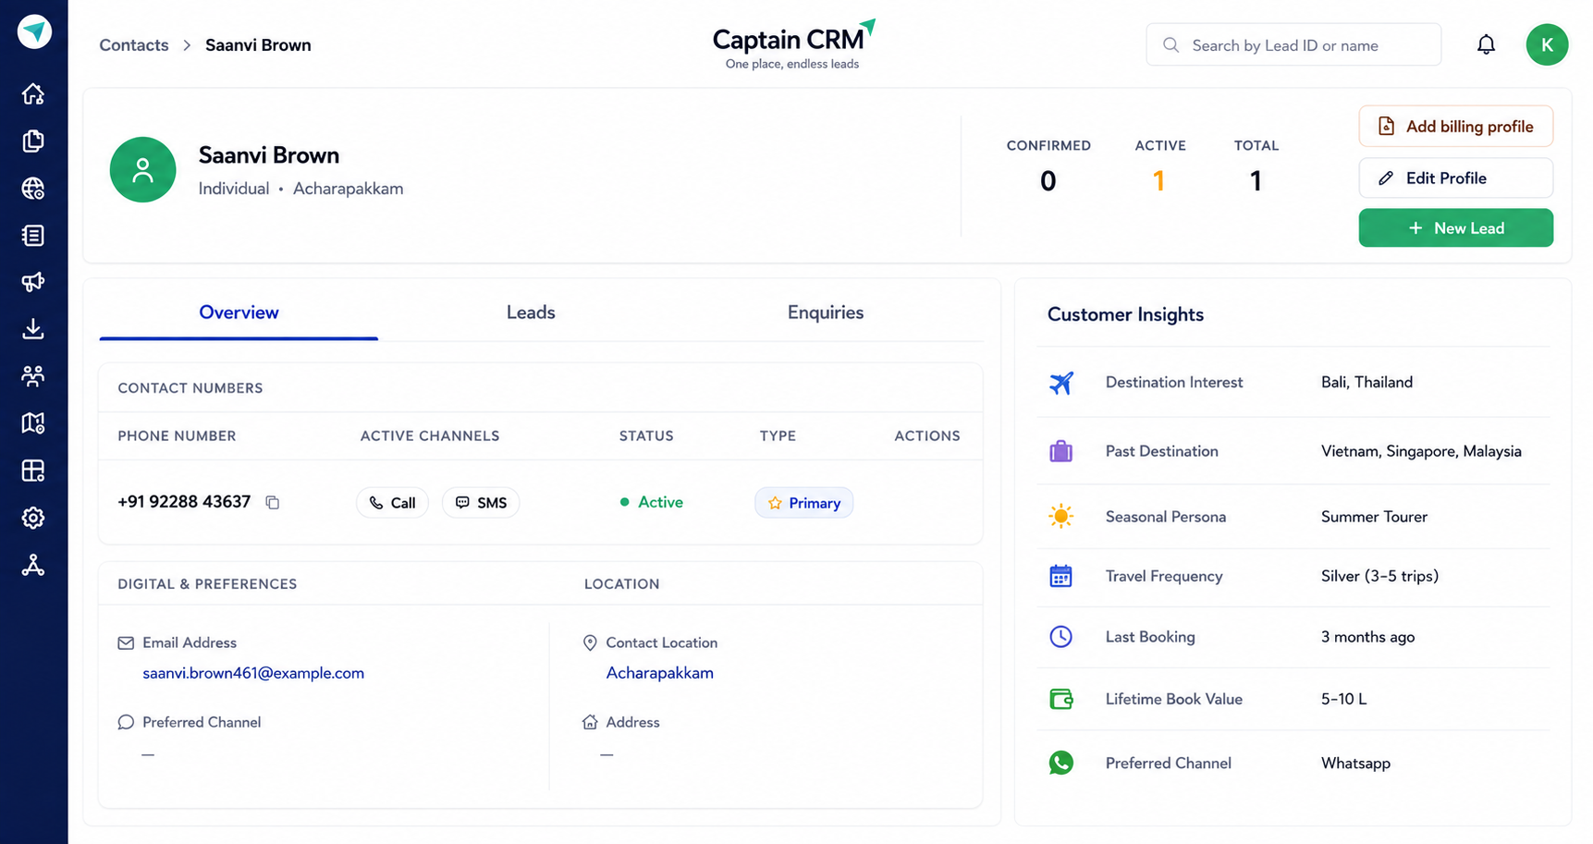Screen dimensions: 1593x844
Task: Click the Preferred Channel chat bubble icon
Action: (x=126, y=722)
